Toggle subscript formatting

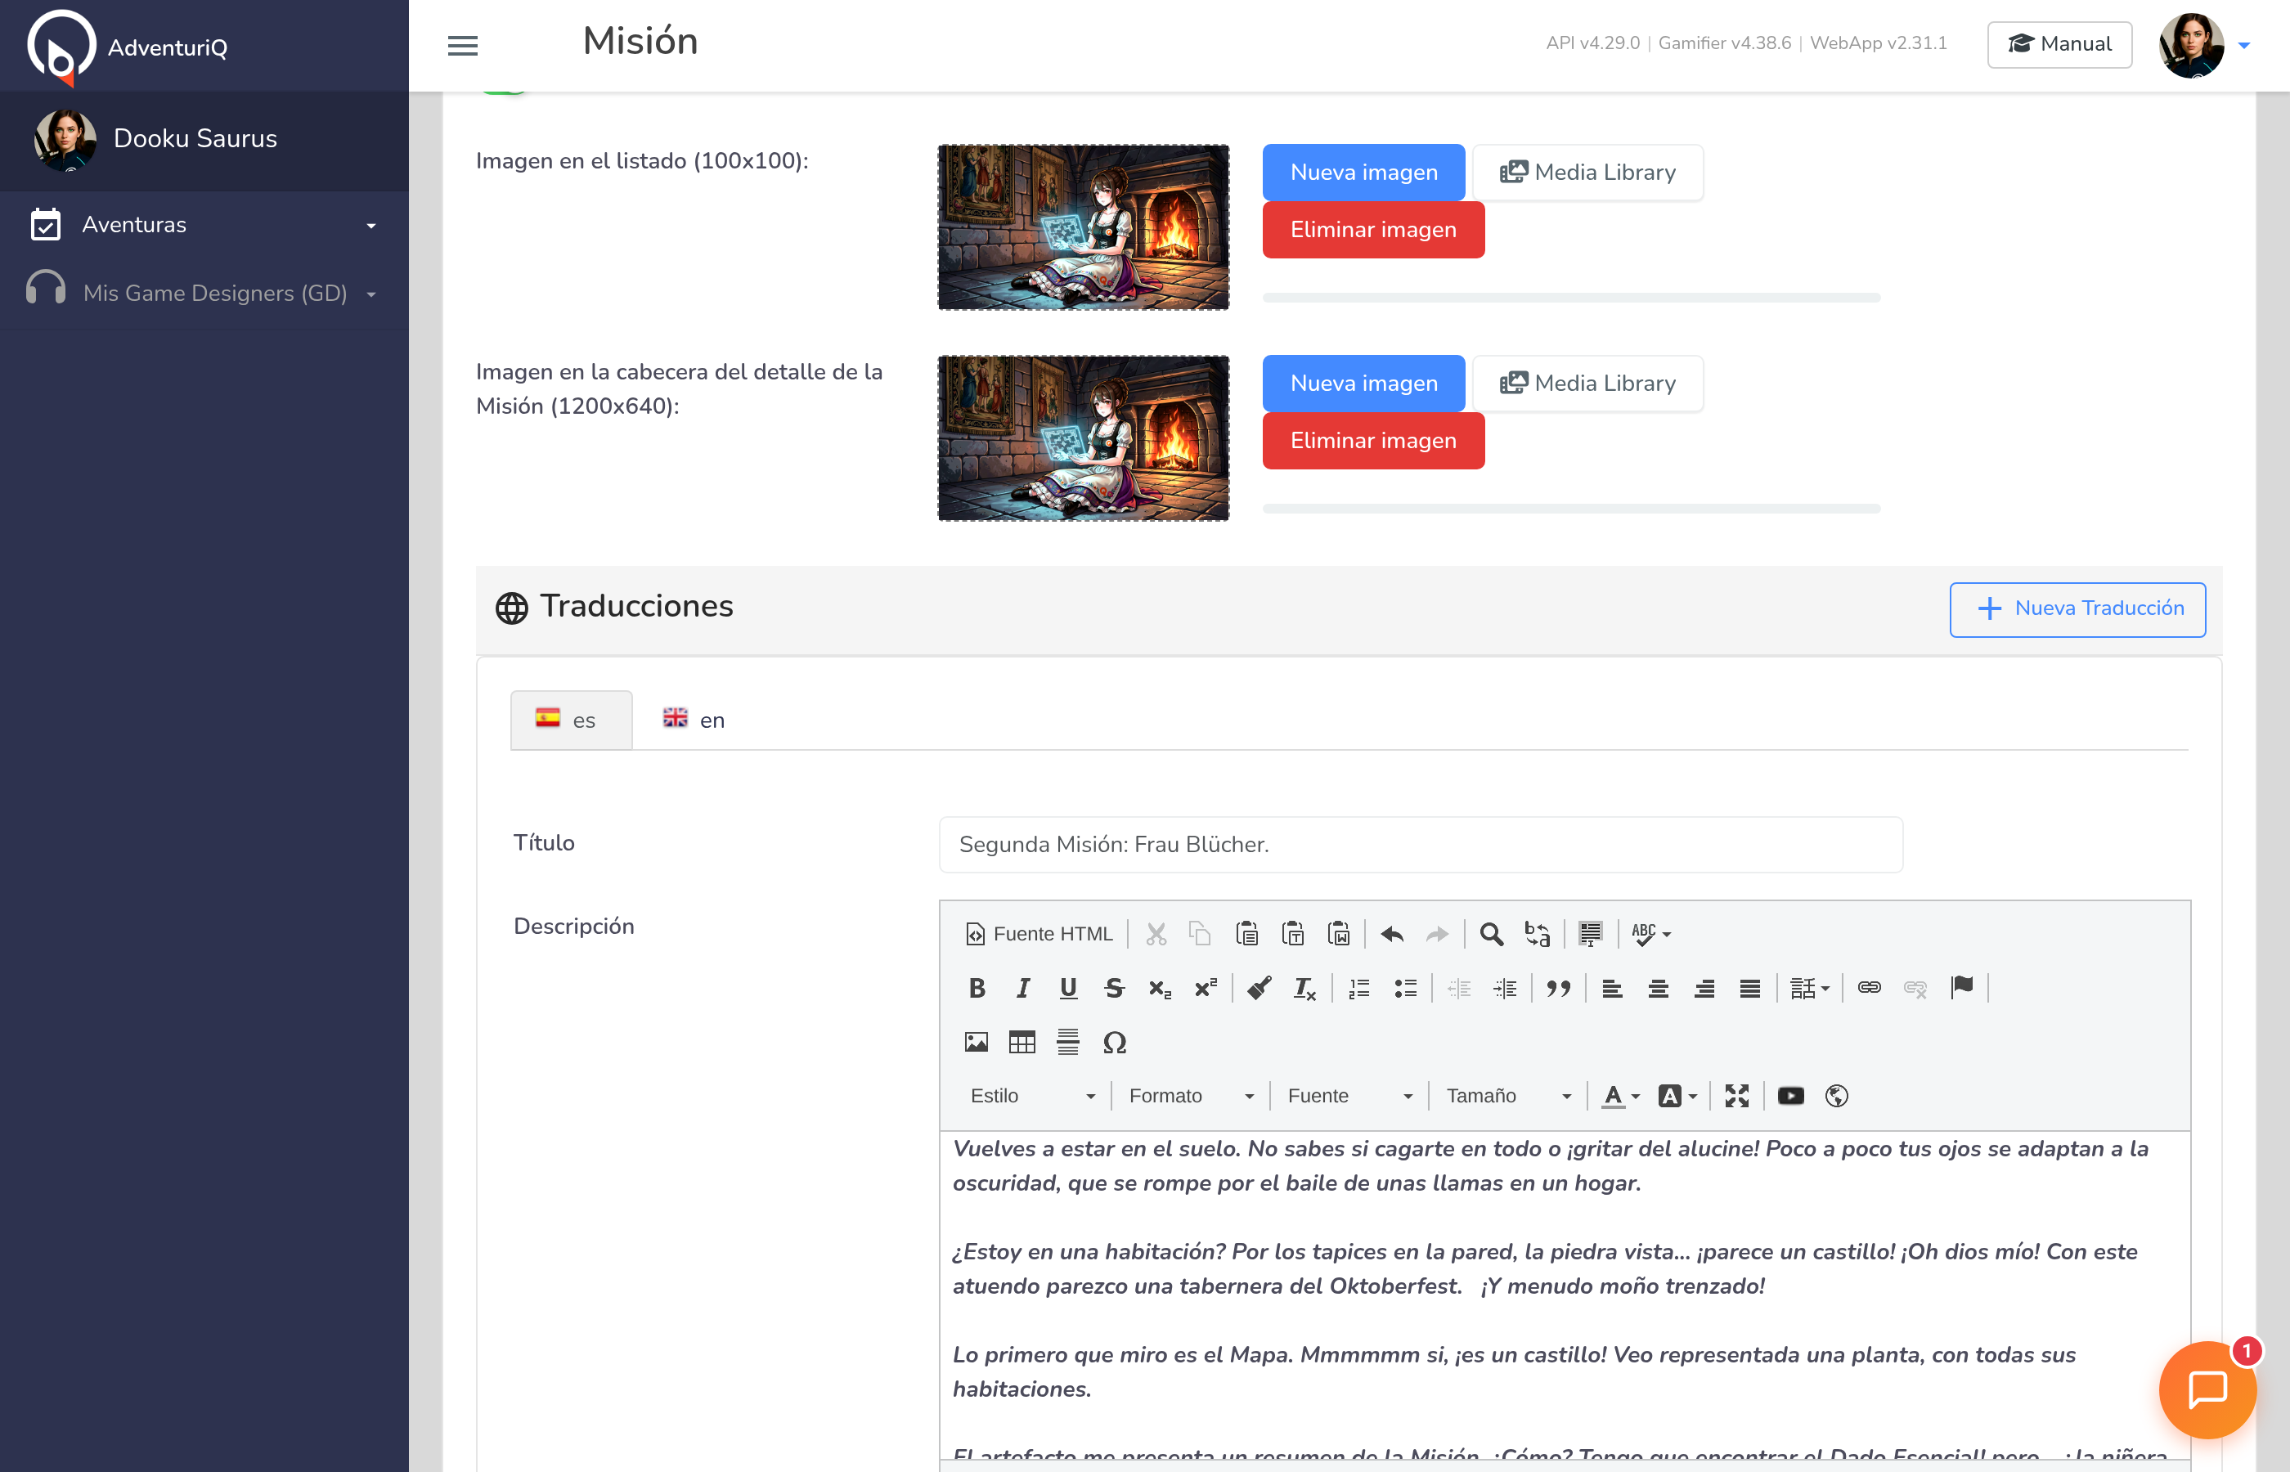click(1161, 989)
